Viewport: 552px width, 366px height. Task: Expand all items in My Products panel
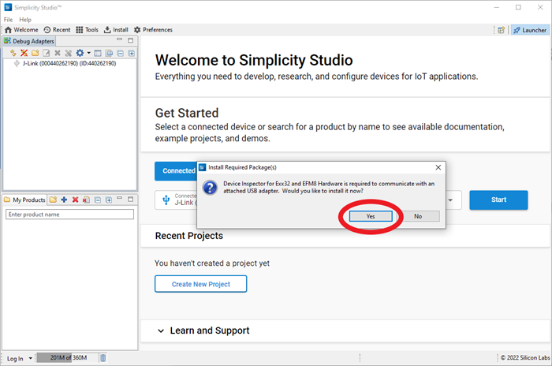pos(109,200)
